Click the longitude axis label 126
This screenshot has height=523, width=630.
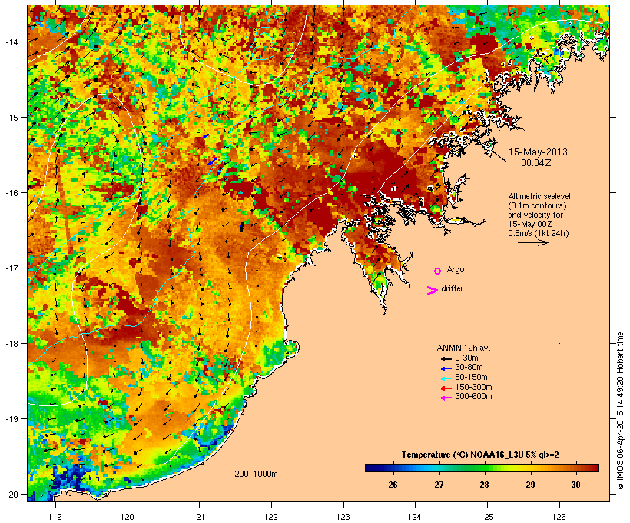click(x=559, y=517)
